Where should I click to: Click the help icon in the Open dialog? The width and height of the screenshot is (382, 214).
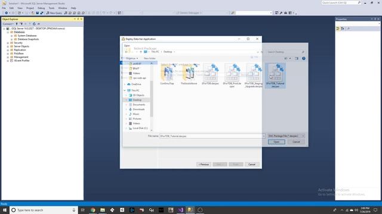tap(304, 58)
